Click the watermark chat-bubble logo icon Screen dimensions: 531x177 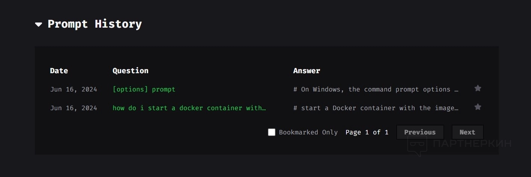(x=417, y=145)
